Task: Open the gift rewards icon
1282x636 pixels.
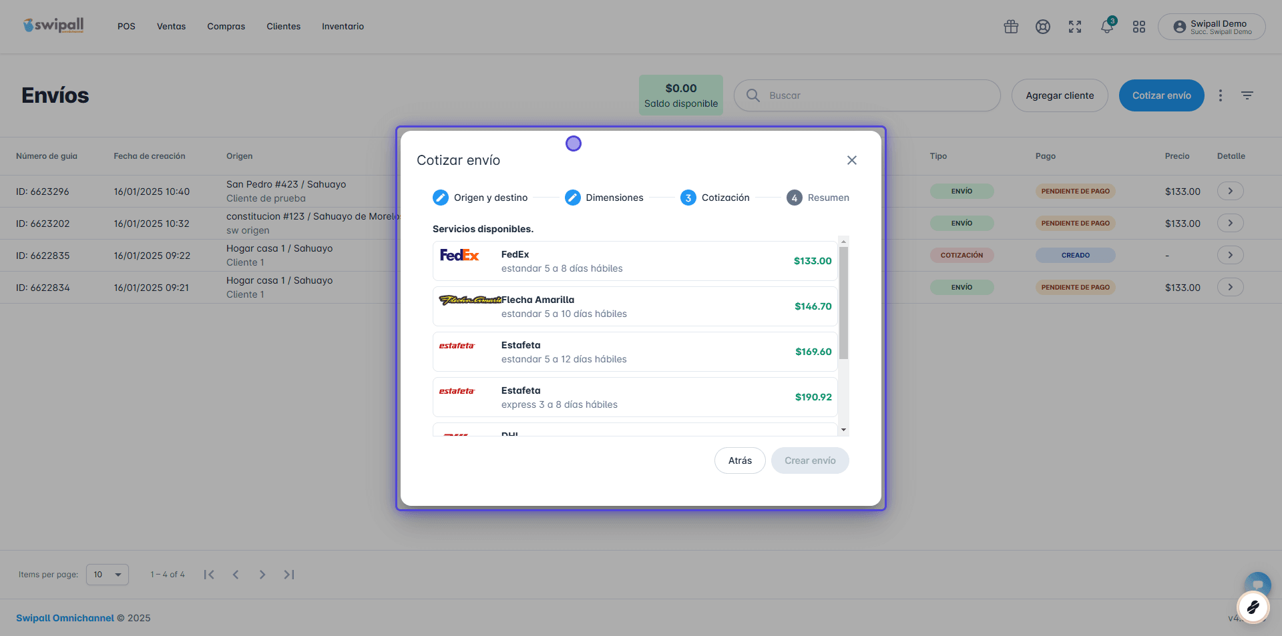Action: click(x=1011, y=27)
